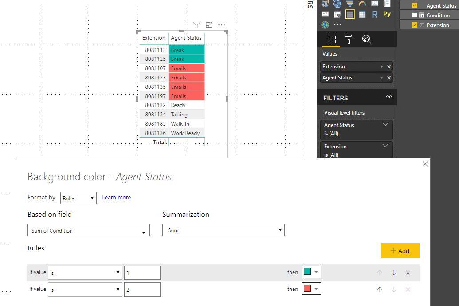Click the value field containing 1
Viewport: 459px width, 306px height.
pos(142,273)
